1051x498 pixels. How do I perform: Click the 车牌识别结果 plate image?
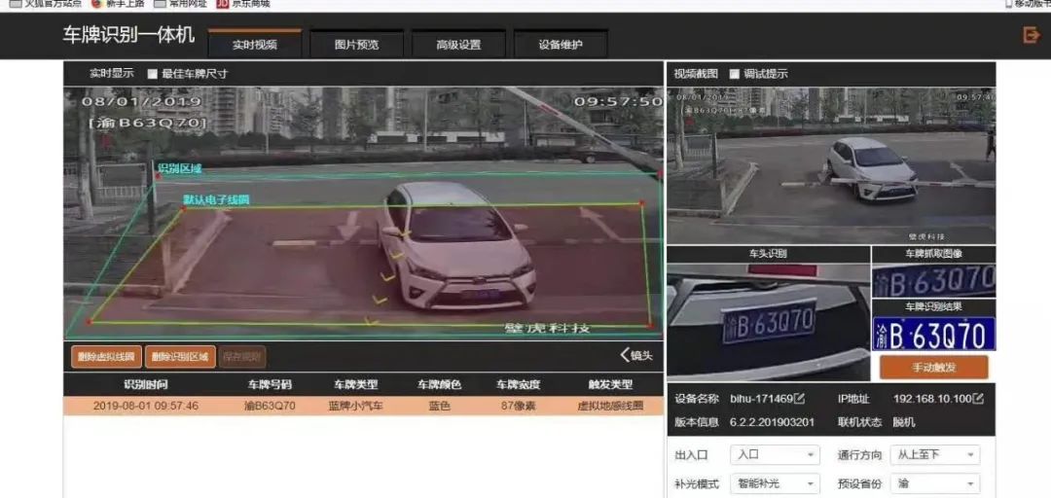[x=933, y=333]
